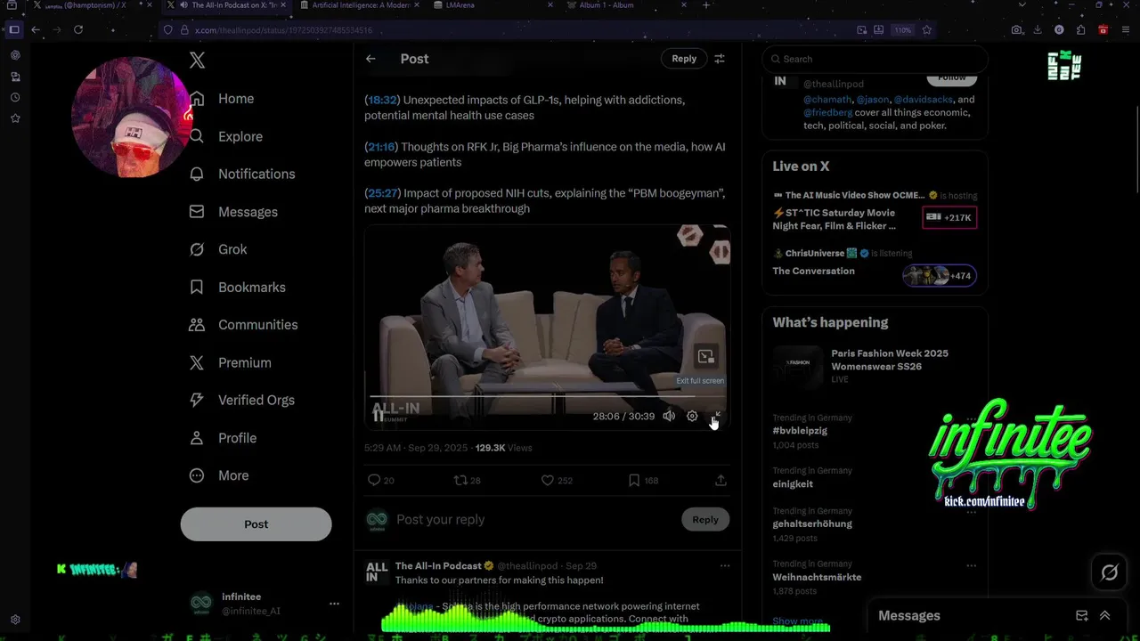The width and height of the screenshot is (1140, 641).
Task: Jump to timestamp 18:32 link
Action: [x=382, y=100]
